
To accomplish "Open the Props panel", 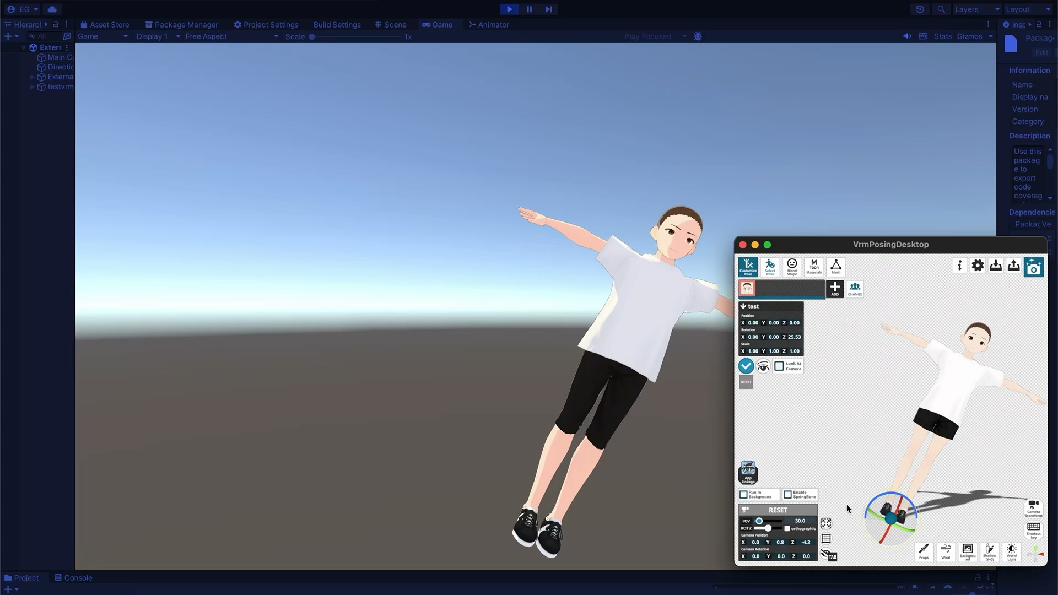I will pyautogui.click(x=924, y=552).
